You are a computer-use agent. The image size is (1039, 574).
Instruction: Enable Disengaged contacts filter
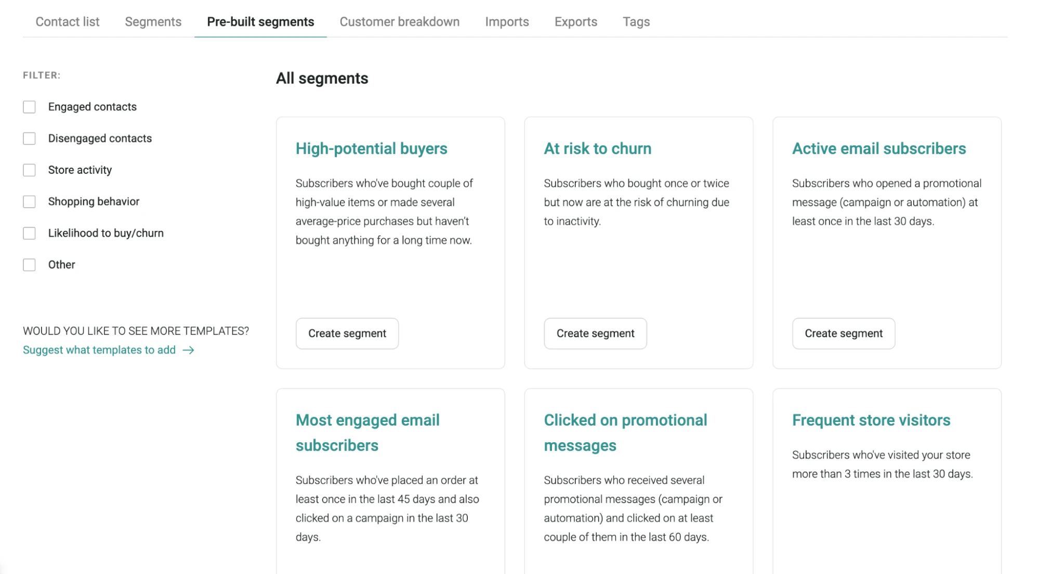pyautogui.click(x=29, y=138)
